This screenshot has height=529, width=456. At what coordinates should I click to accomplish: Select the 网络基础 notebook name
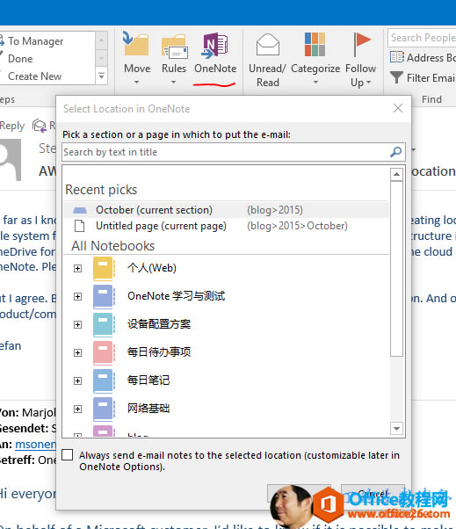(148, 409)
